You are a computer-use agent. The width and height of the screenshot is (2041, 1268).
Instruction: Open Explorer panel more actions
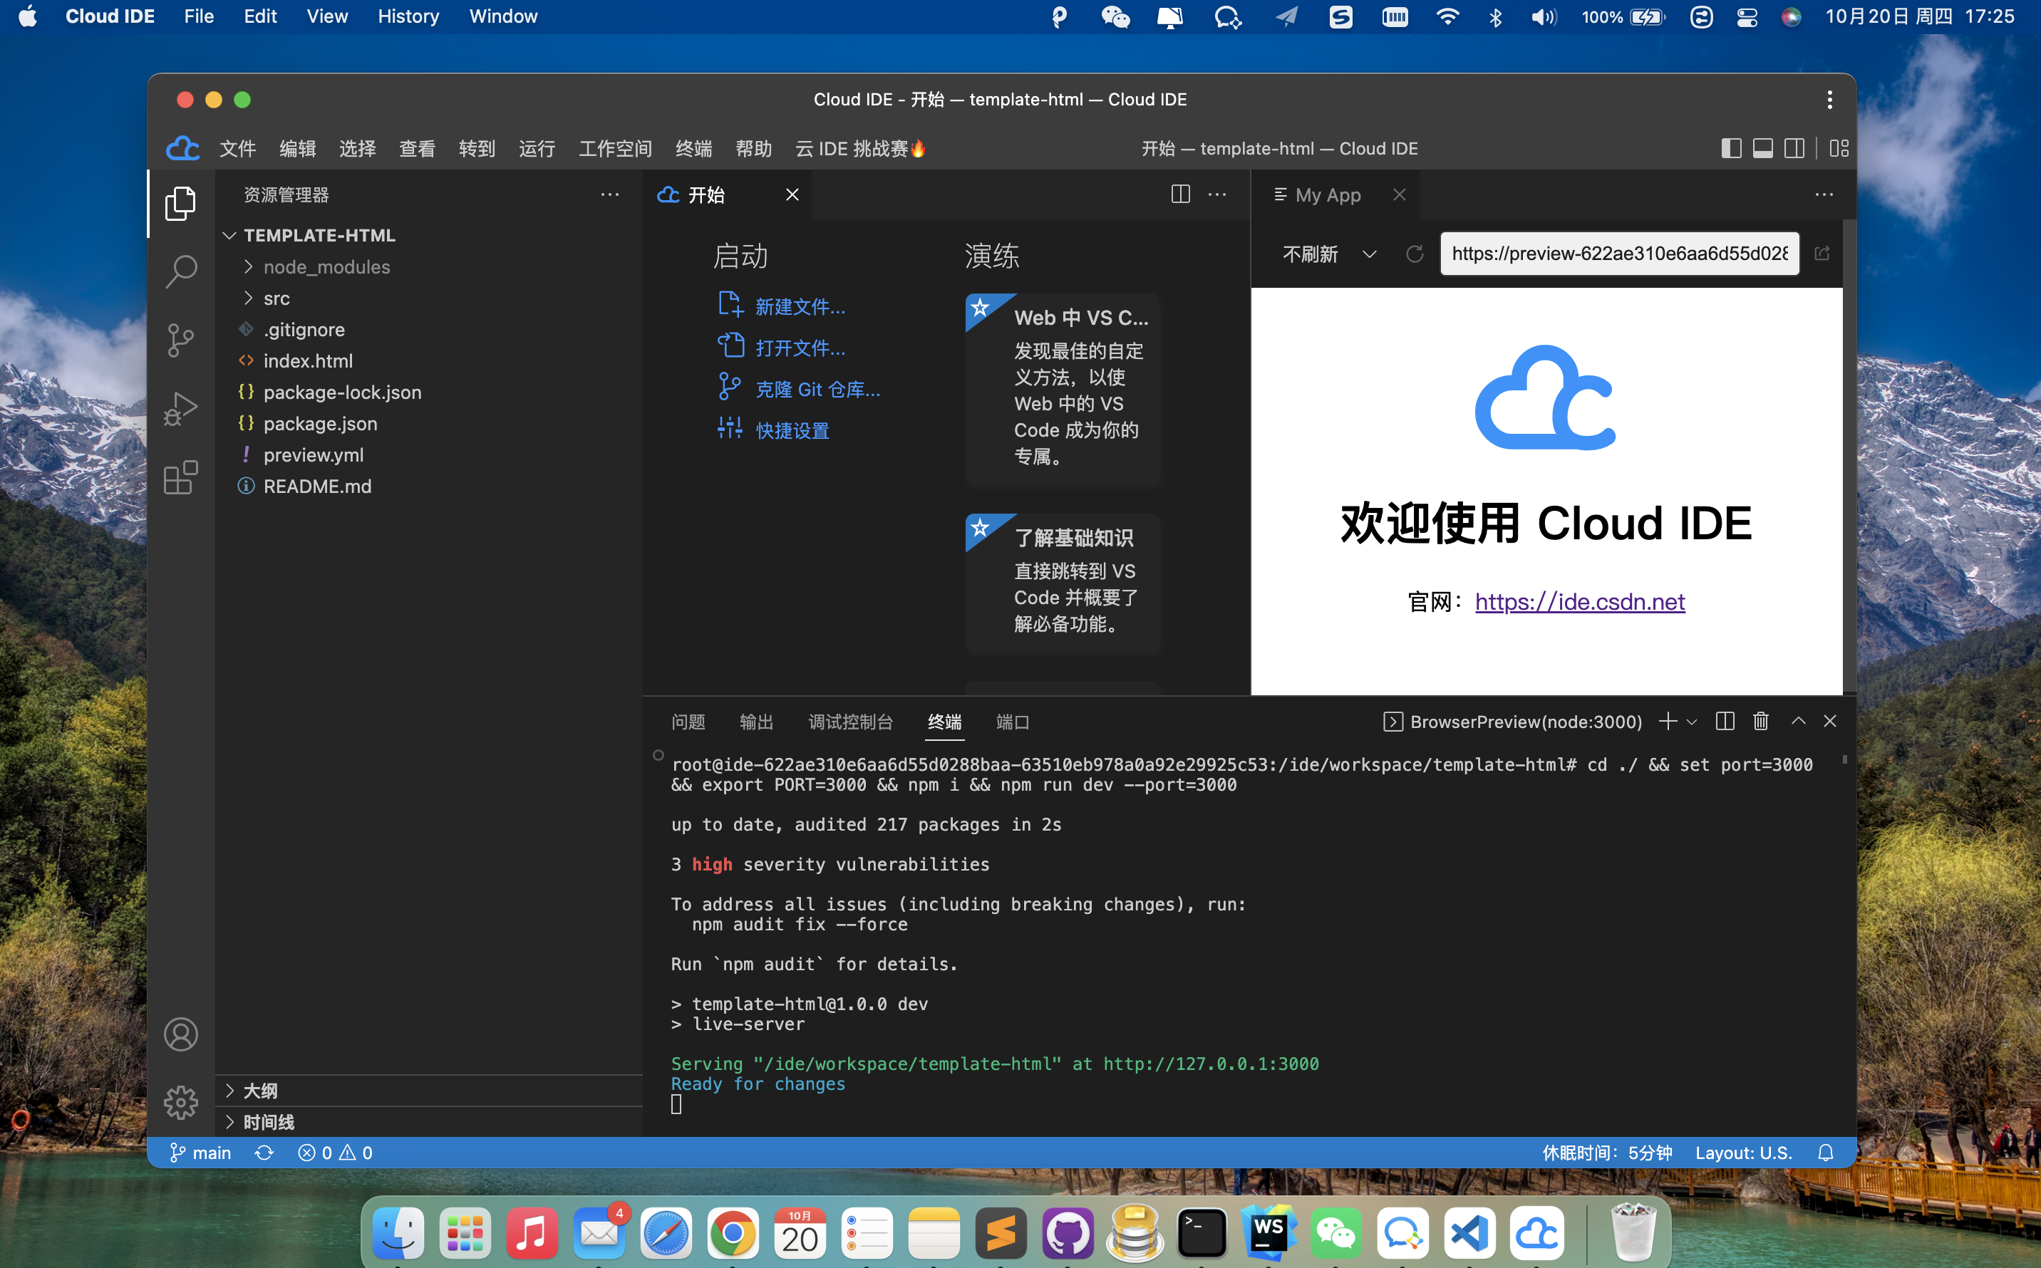pos(610,194)
